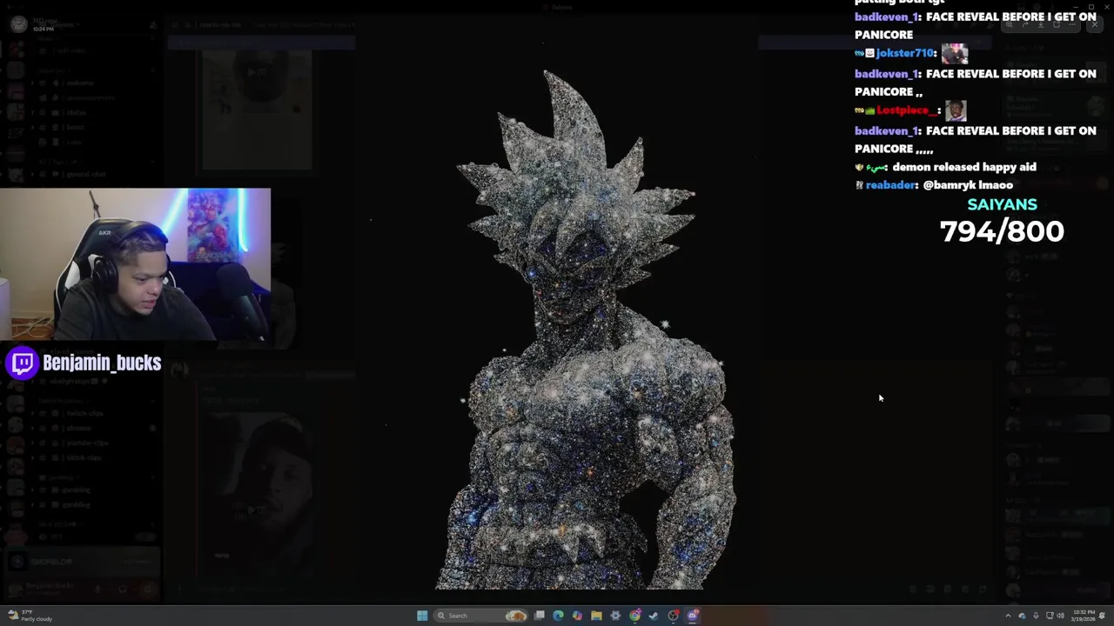Launch Microsoft Edge from the taskbar
The height and width of the screenshot is (626, 1114).
(x=558, y=616)
